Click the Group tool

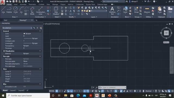[136, 10]
